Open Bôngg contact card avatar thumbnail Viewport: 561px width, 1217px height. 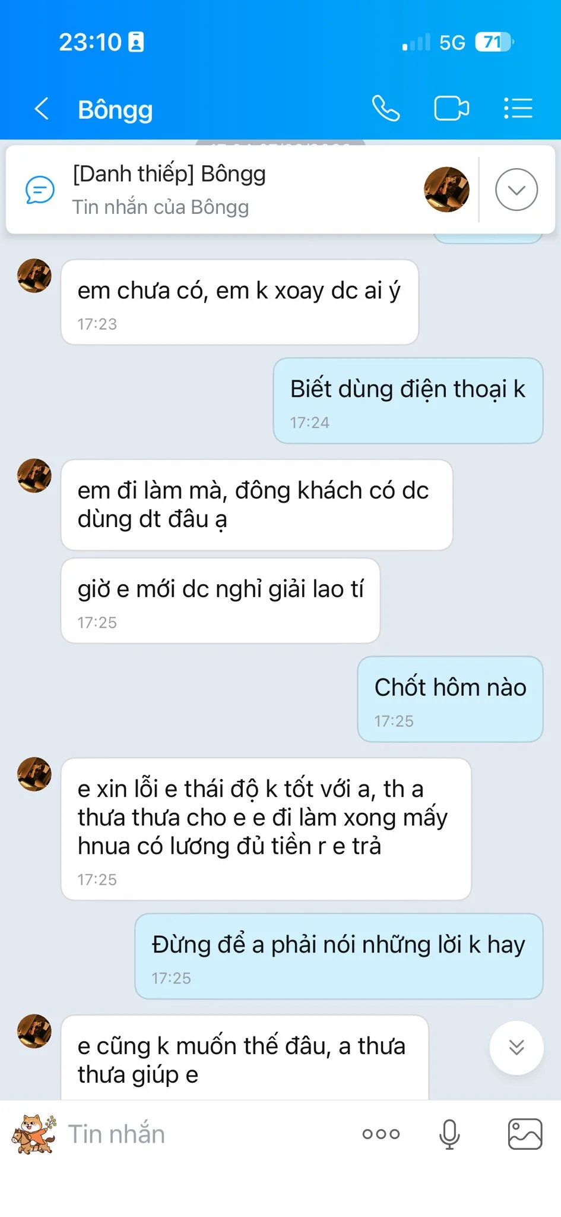coord(446,190)
